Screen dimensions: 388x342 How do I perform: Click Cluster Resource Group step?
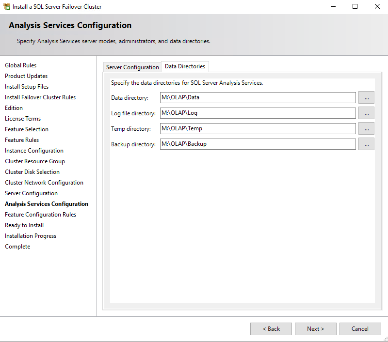35,161
